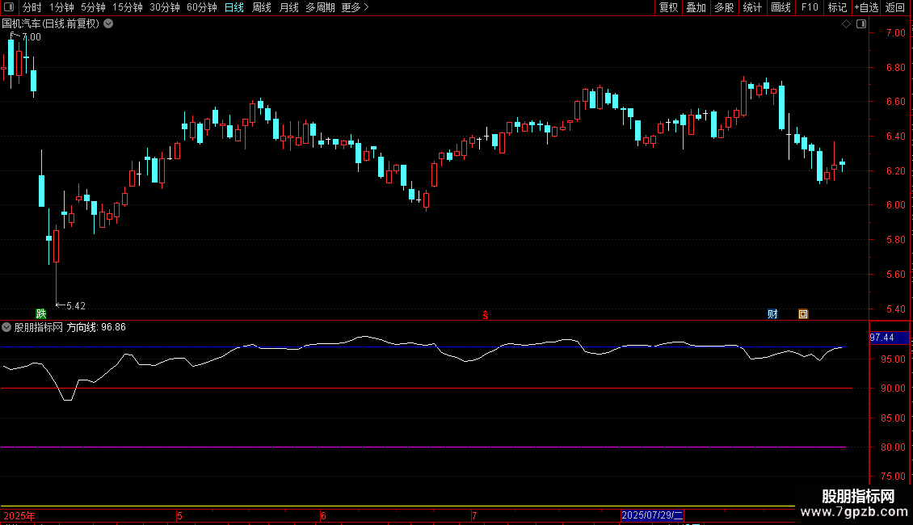This screenshot has height=525, width=913.
Task: Open the 画线 drawing tools
Action: pos(780,7)
